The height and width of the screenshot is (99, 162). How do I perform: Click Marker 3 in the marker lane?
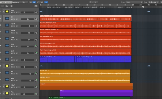pyautogui.click(x=59, y=7)
